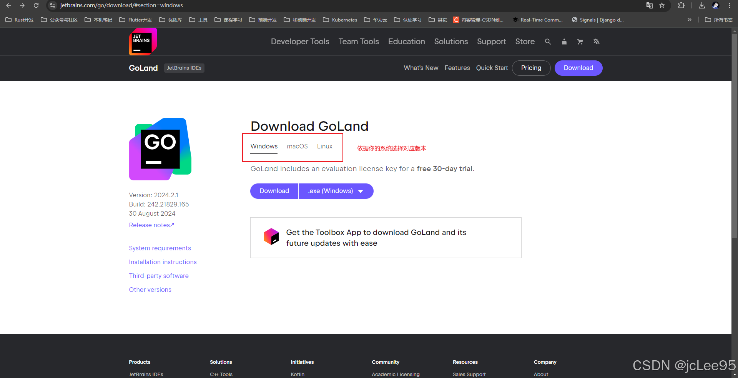Open the Release notes link
The height and width of the screenshot is (378, 738).
[151, 225]
